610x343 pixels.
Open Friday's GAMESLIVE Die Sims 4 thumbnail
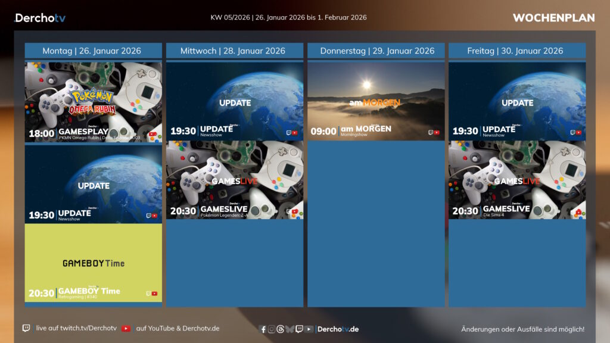[x=517, y=180]
